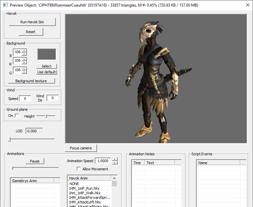Increase the R background value
This screenshot has width=253, height=207.
[24, 59]
